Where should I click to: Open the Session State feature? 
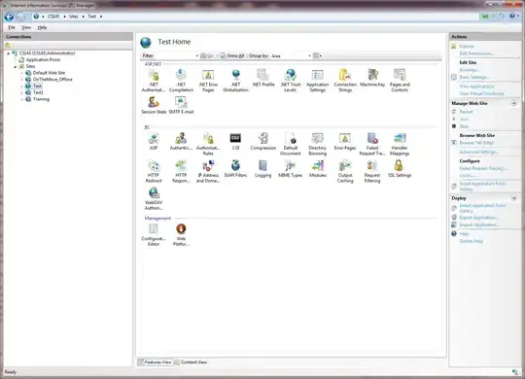coord(154,105)
